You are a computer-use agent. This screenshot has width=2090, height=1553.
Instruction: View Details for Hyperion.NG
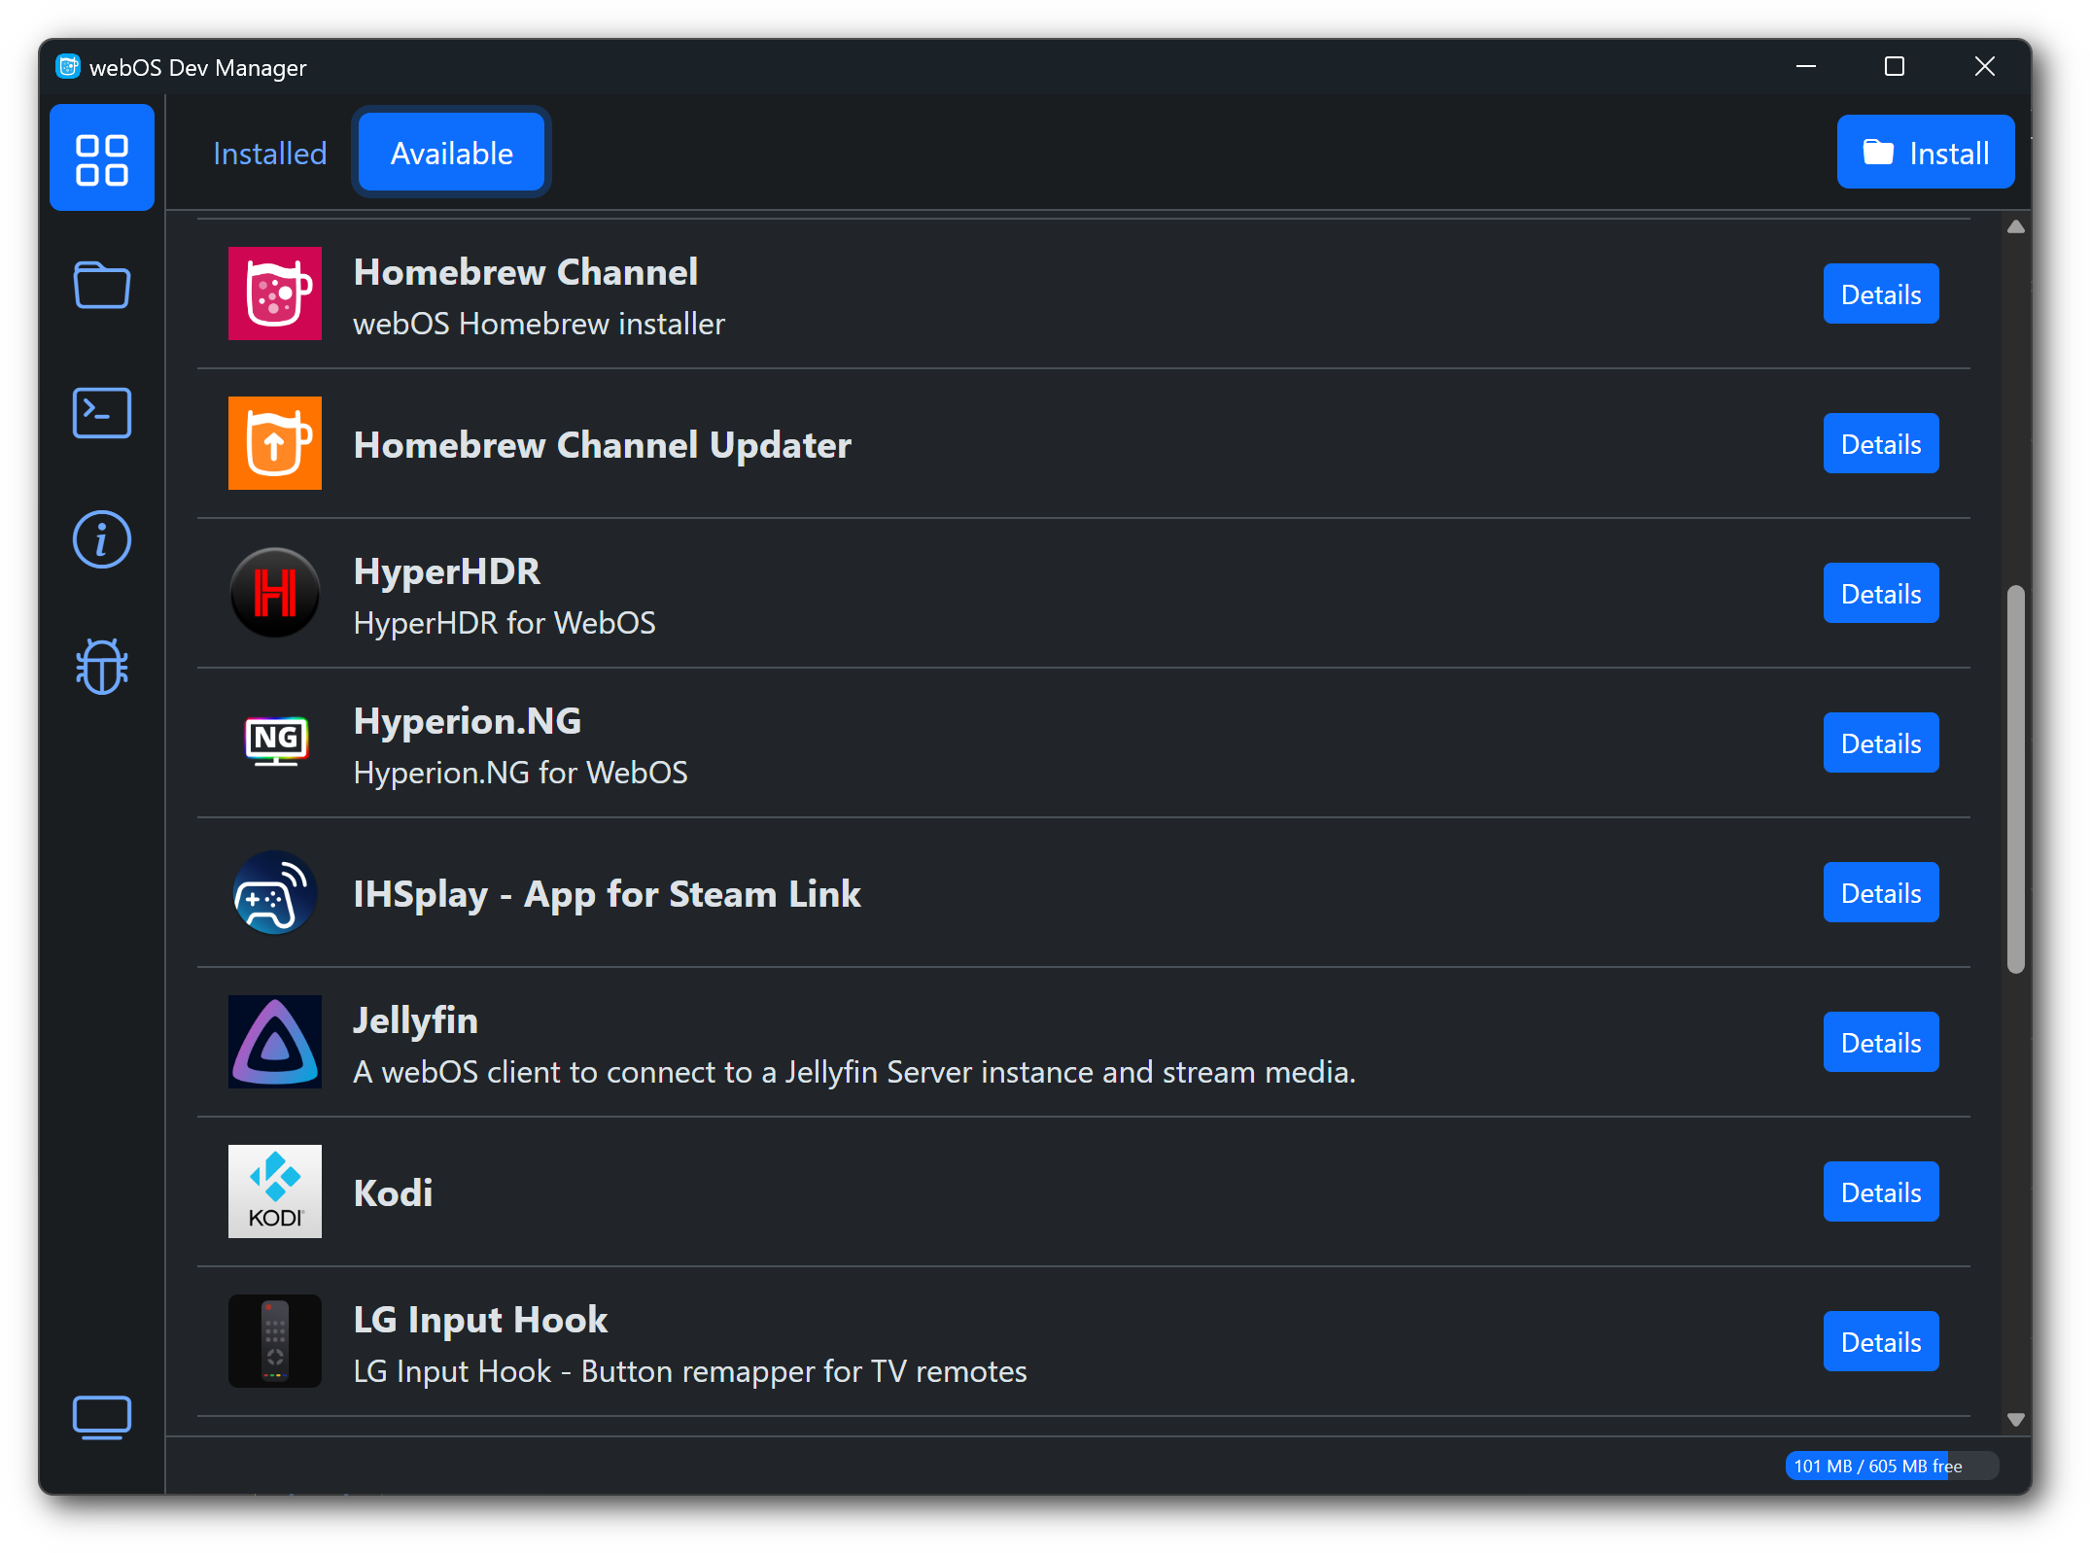coord(1880,743)
